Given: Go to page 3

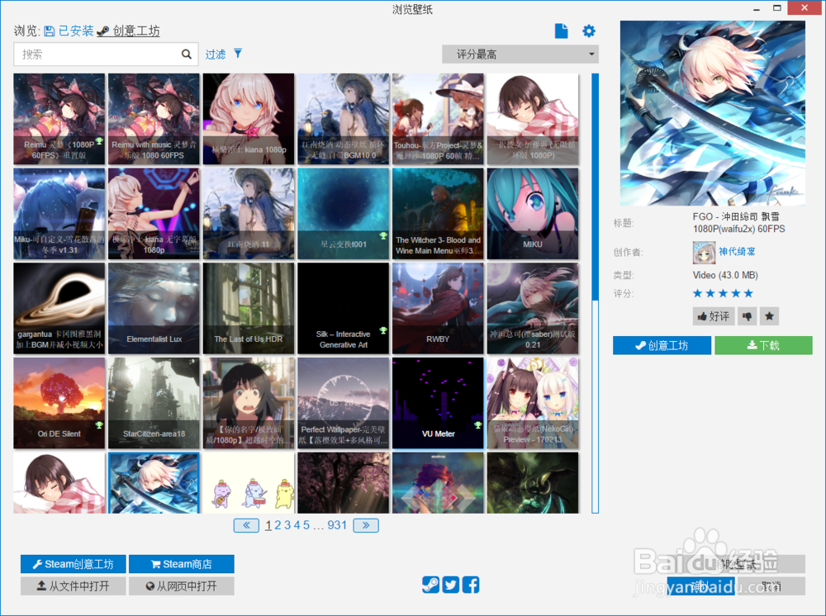Looking at the screenshot, I should coord(287,525).
